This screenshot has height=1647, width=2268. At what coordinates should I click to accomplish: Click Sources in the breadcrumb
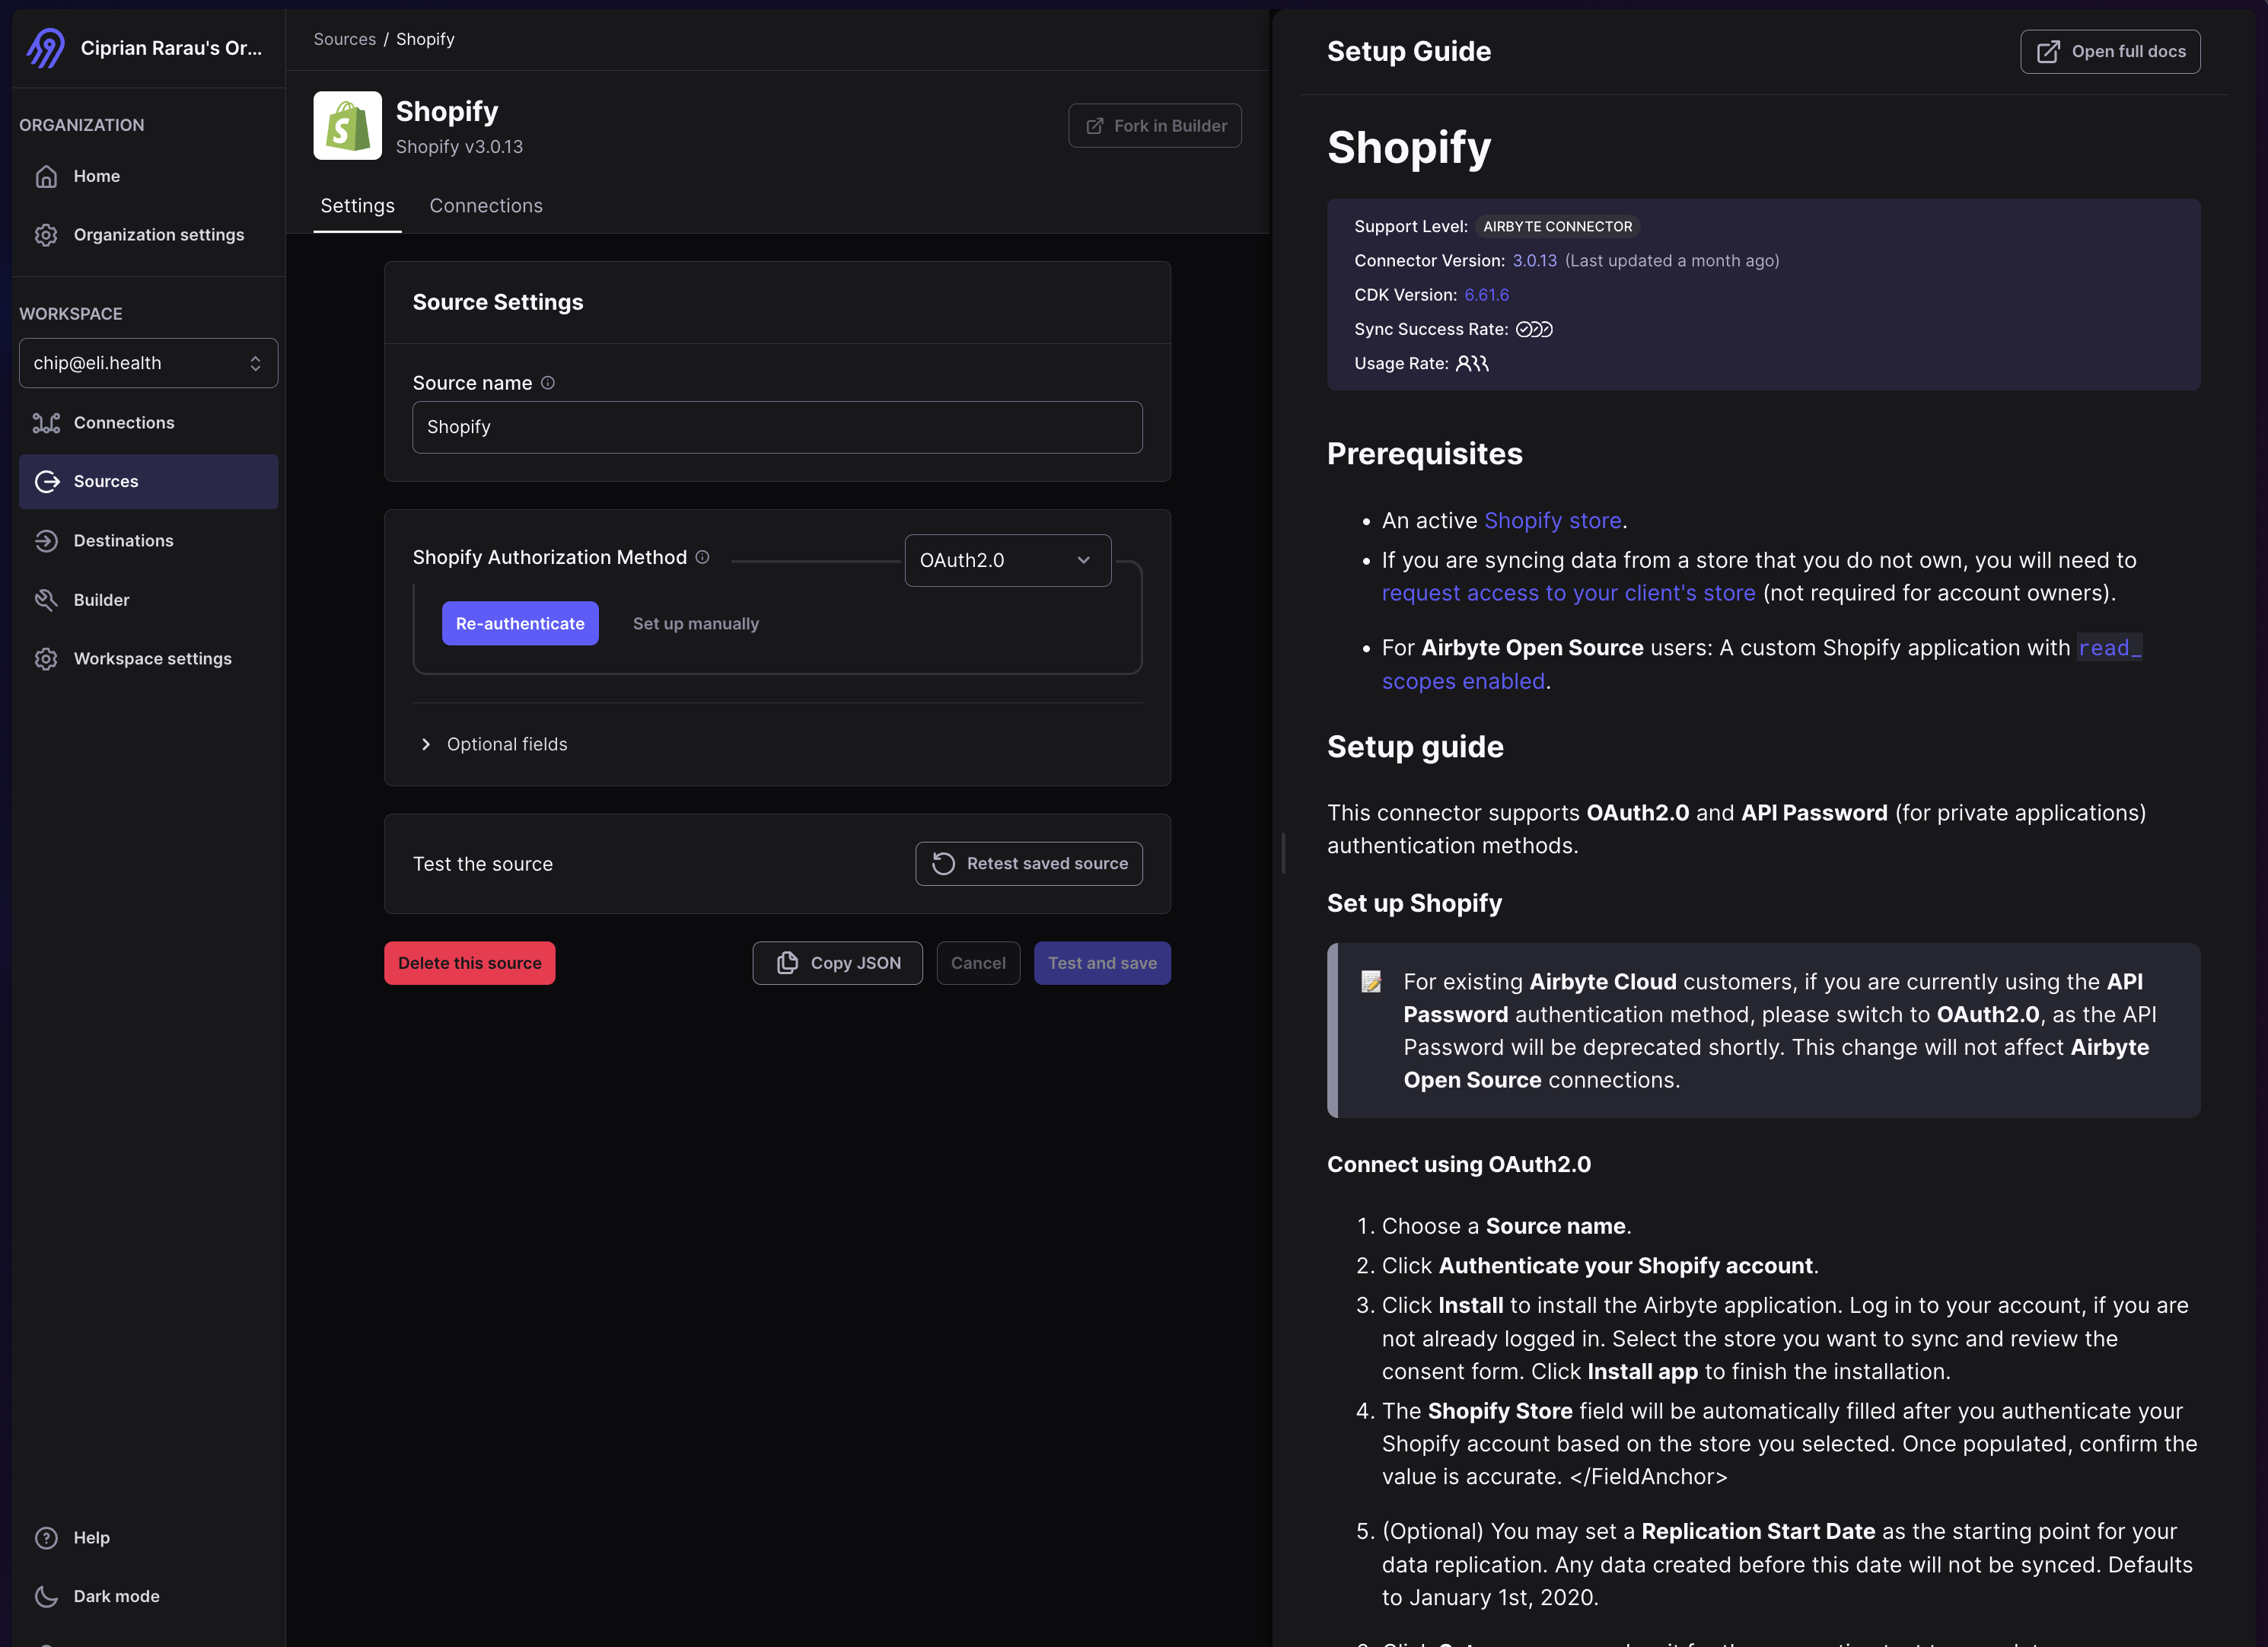(x=344, y=39)
